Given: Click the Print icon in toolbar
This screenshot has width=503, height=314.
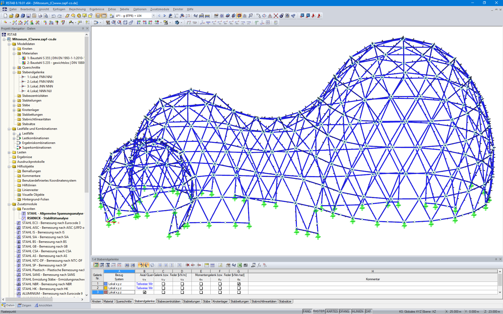Looking at the screenshot, I should click(40, 16).
